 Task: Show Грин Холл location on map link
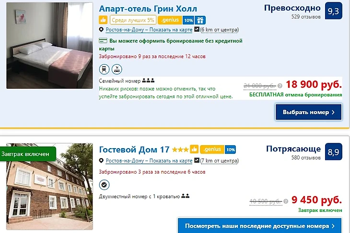click(x=149, y=30)
